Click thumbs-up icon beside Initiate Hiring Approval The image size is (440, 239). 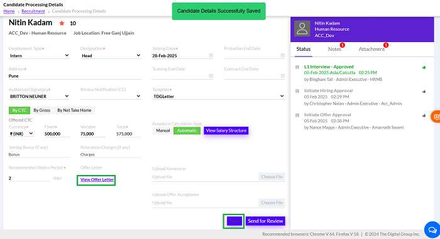(x=424, y=92)
